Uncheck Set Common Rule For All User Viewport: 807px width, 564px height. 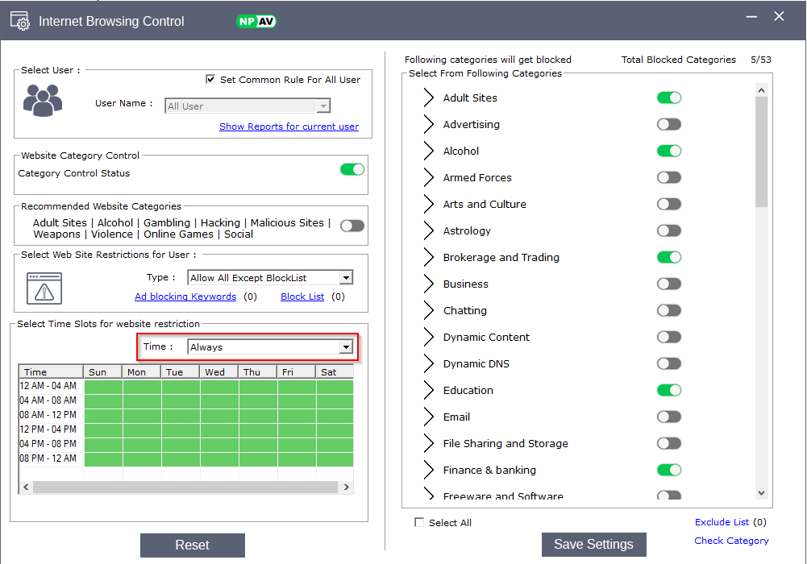(210, 80)
